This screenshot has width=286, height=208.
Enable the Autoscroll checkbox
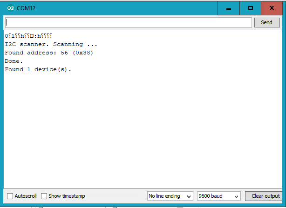(x=10, y=196)
